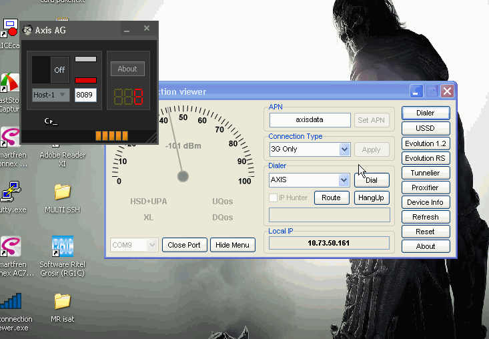Open the MR isat folder icon
The height and width of the screenshot is (339, 489).
[62, 301]
